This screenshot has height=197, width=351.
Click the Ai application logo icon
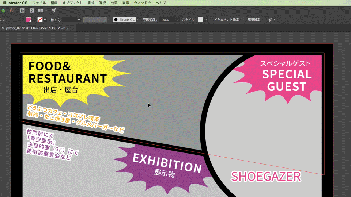click(12, 10)
